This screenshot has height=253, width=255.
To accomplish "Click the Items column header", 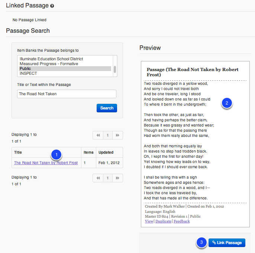I will click(88, 153).
